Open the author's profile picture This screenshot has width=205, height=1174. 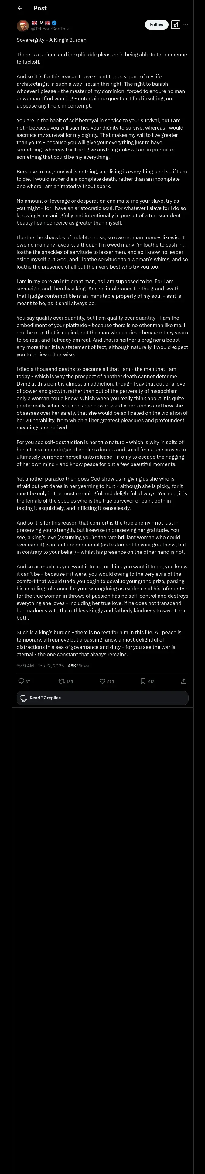point(23,26)
